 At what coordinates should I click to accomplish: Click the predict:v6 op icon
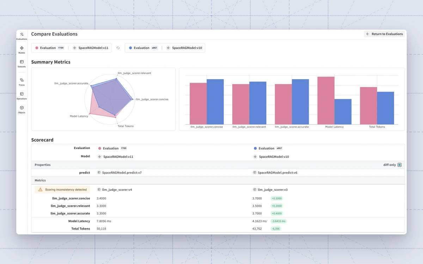coord(255,172)
